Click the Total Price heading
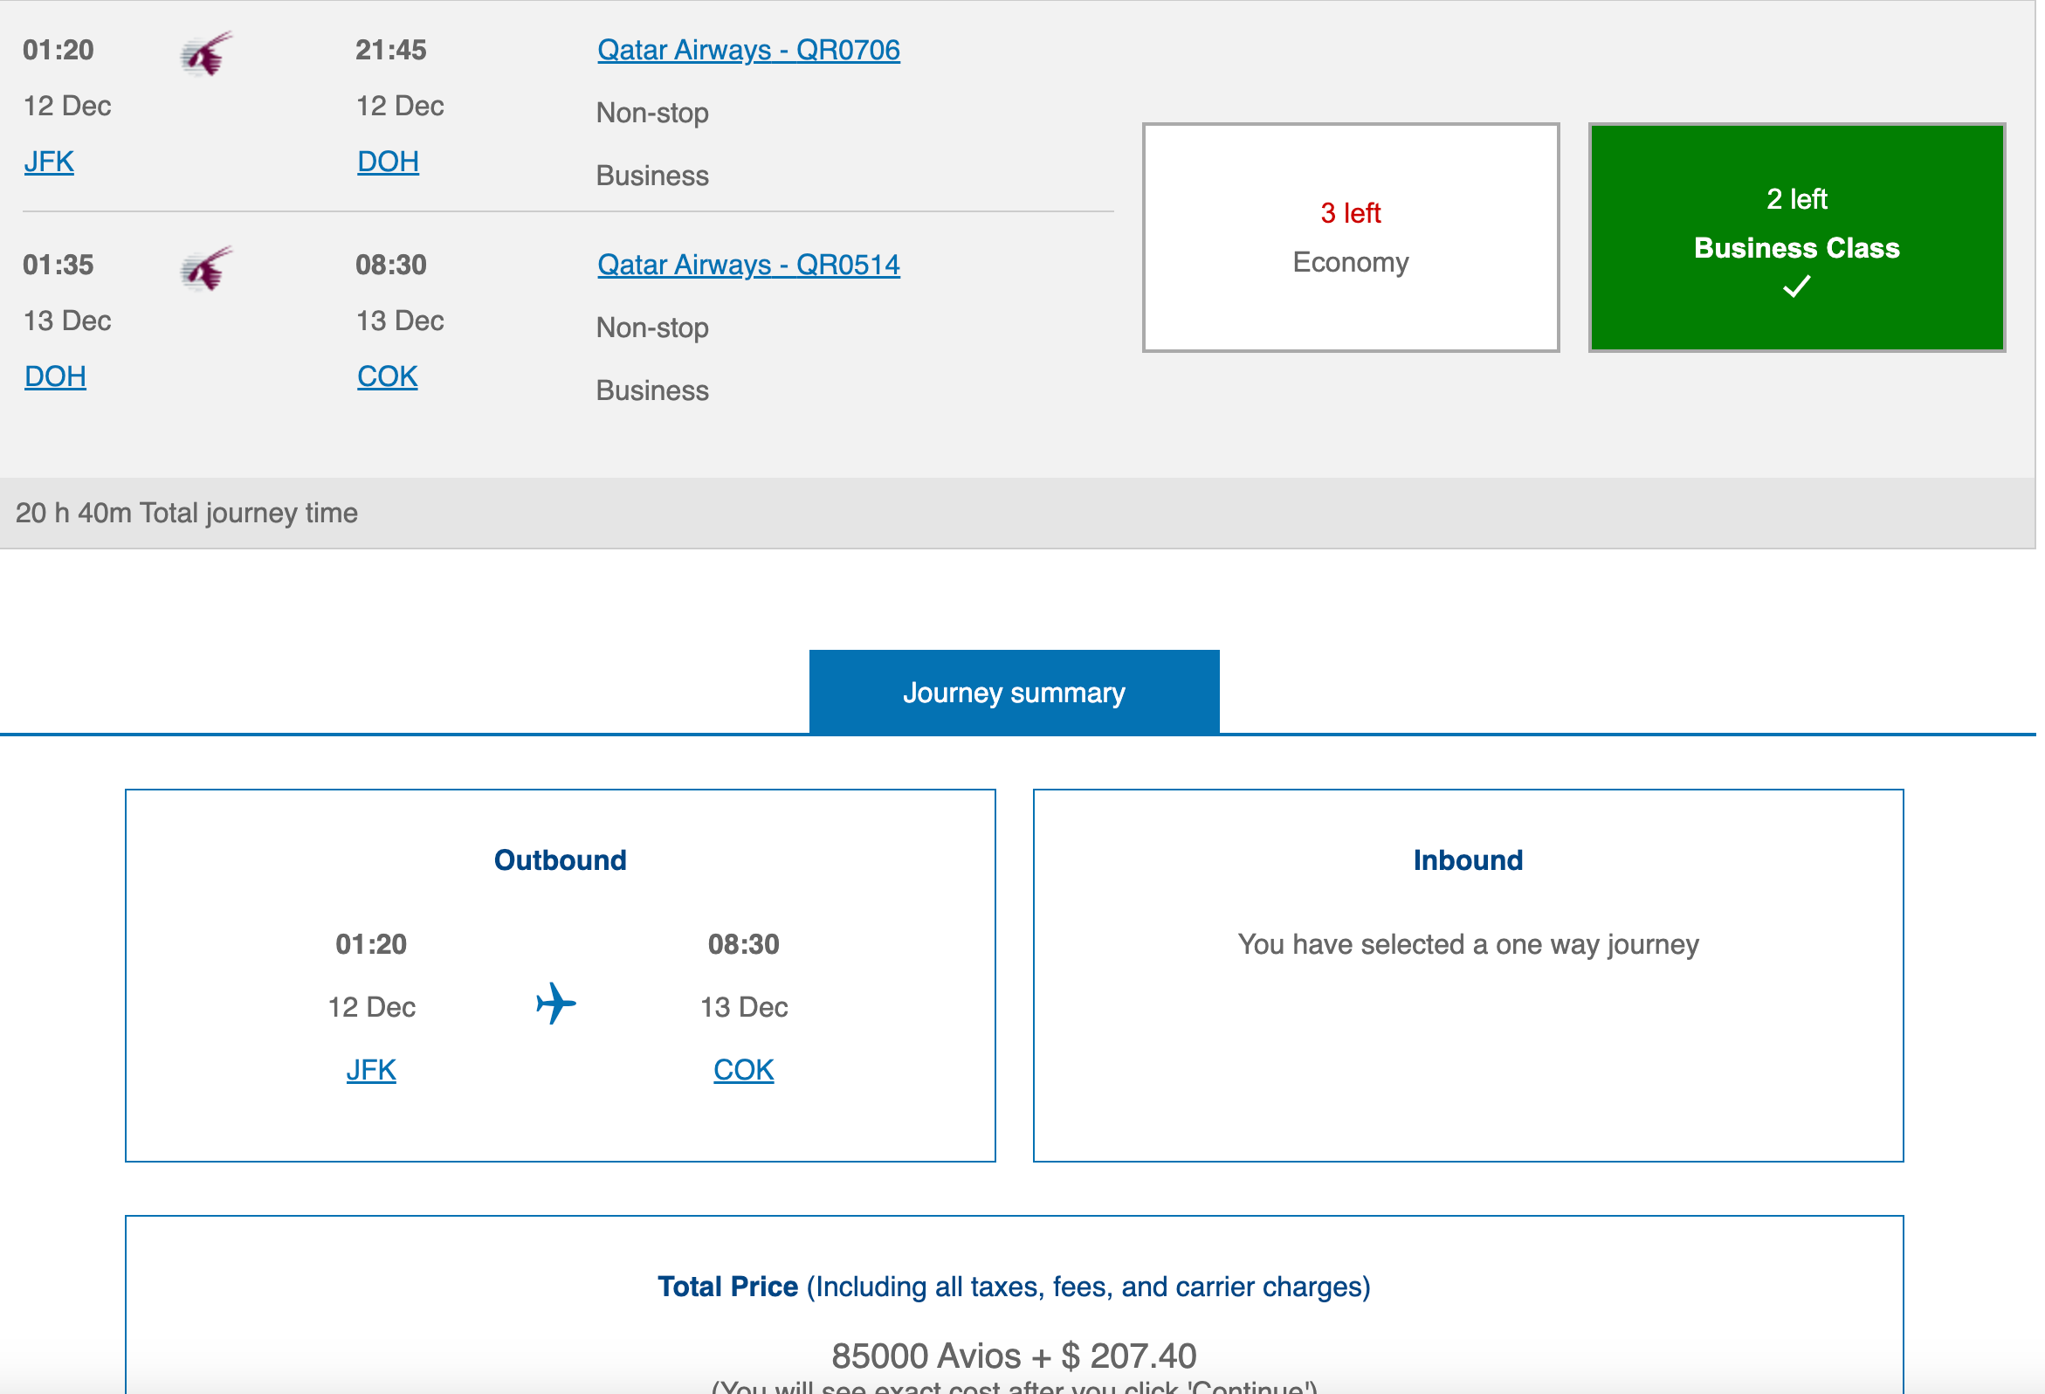 point(727,1287)
